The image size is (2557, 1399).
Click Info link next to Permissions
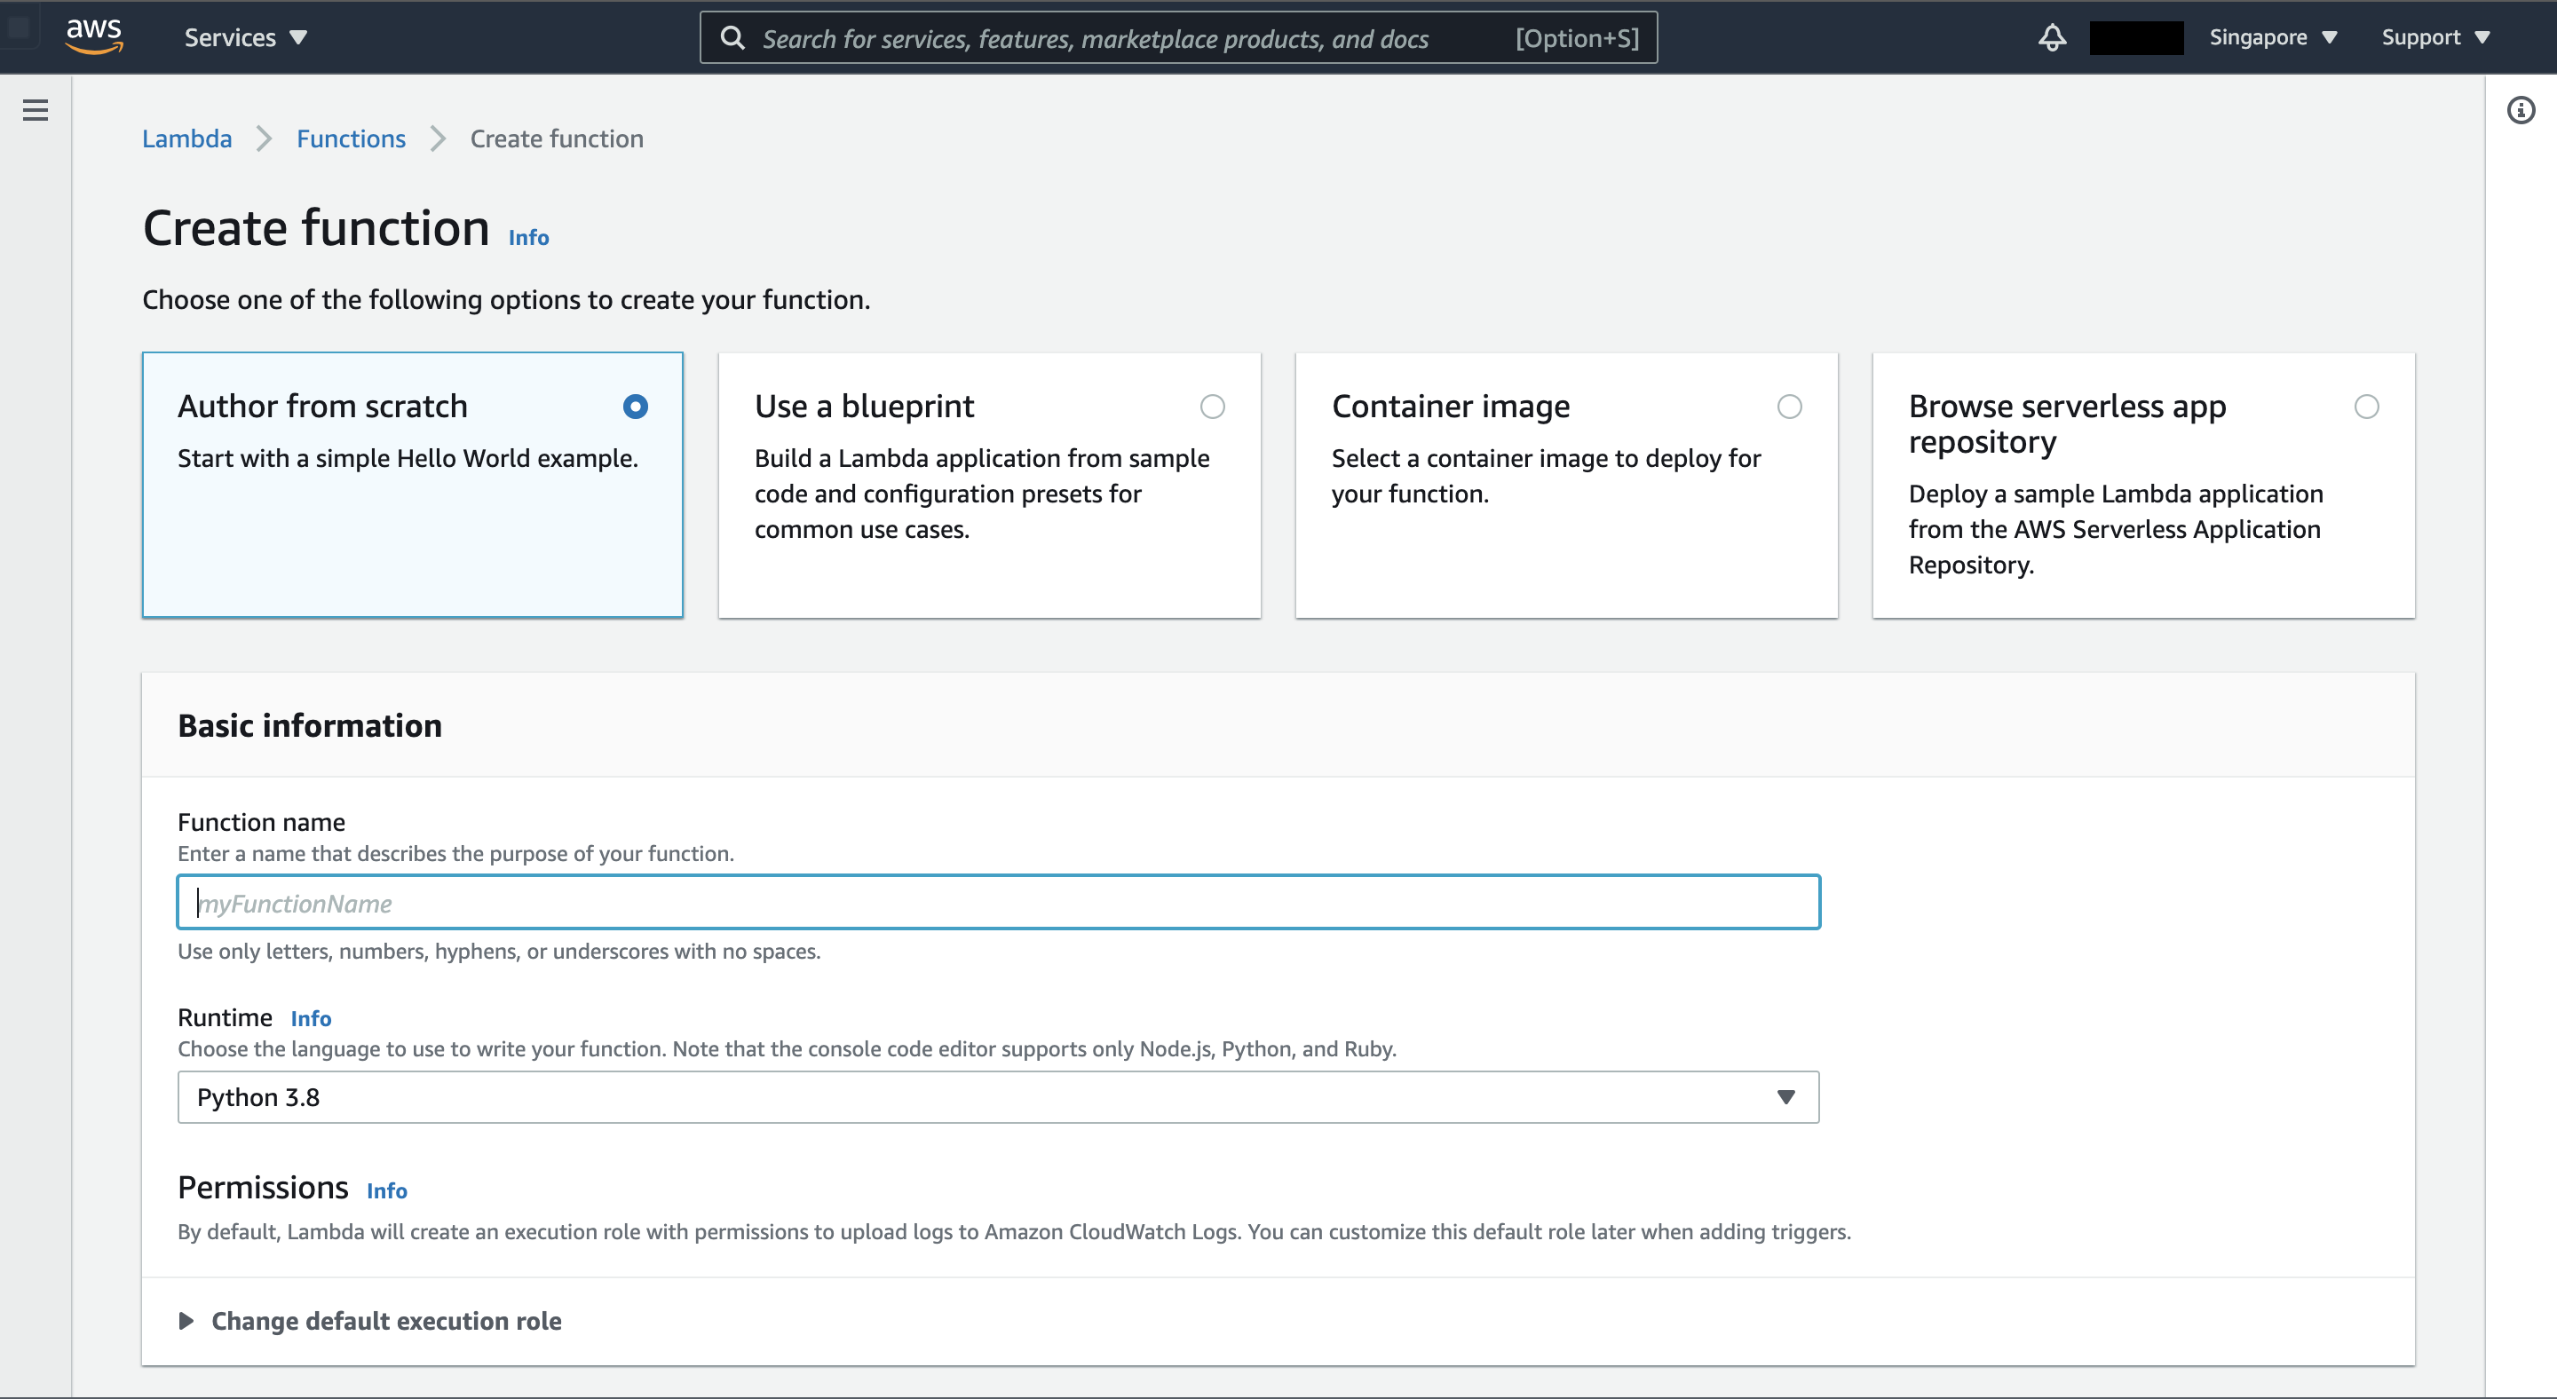387,1190
